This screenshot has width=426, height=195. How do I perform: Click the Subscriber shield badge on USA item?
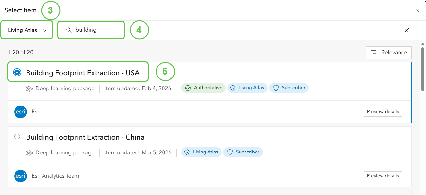tap(289, 88)
